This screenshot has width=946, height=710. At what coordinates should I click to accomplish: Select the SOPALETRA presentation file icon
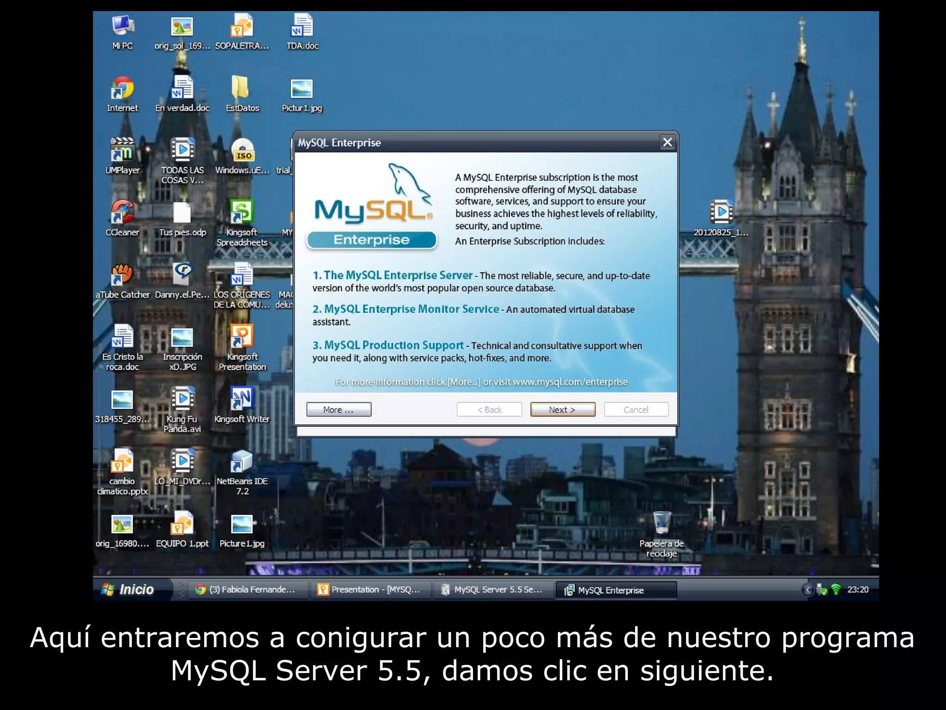click(242, 32)
